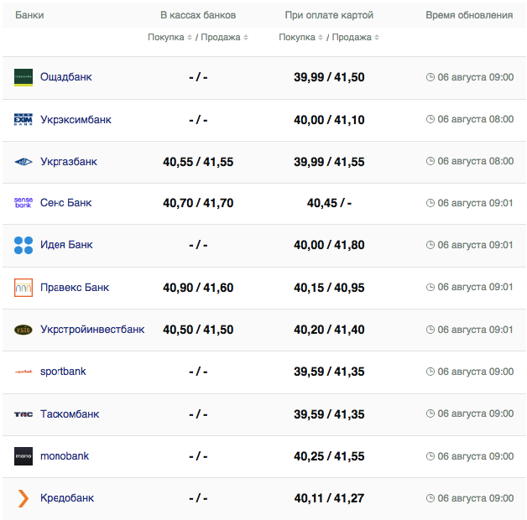Open the sportbank link
527x520 pixels.
click(63, 372)
